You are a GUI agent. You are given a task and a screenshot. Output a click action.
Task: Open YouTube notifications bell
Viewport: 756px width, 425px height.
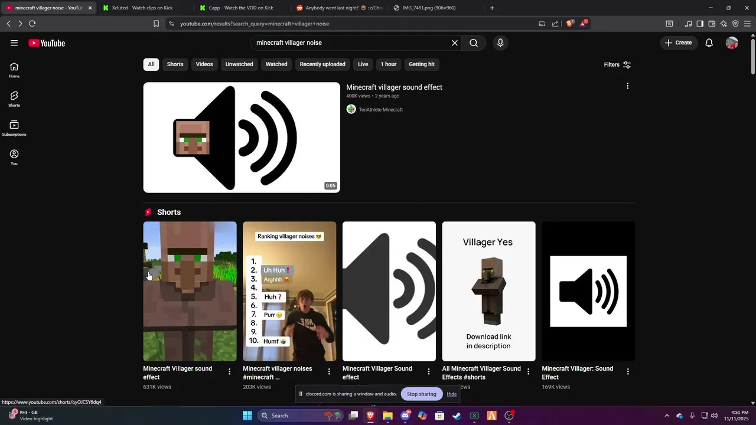pos(709,42)
